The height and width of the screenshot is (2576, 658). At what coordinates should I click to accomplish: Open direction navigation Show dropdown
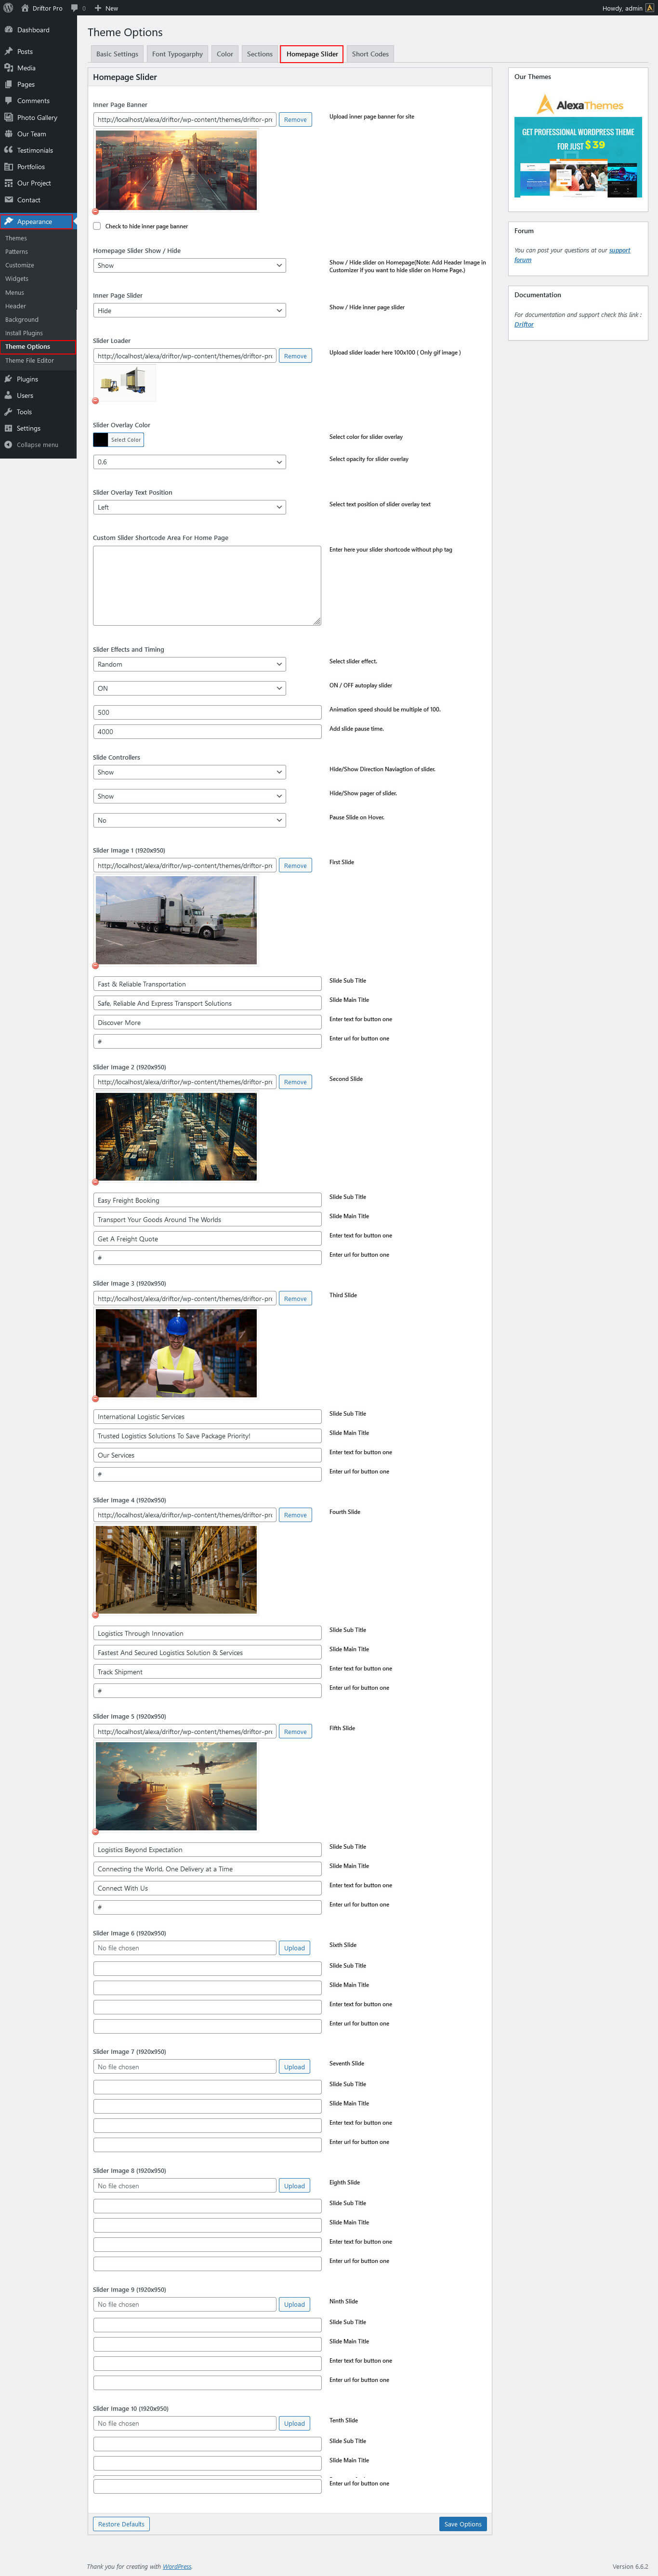pos(189,772)
